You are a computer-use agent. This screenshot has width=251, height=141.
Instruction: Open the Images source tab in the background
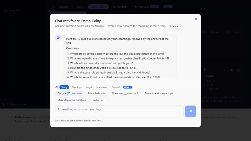tap(216, 32)
